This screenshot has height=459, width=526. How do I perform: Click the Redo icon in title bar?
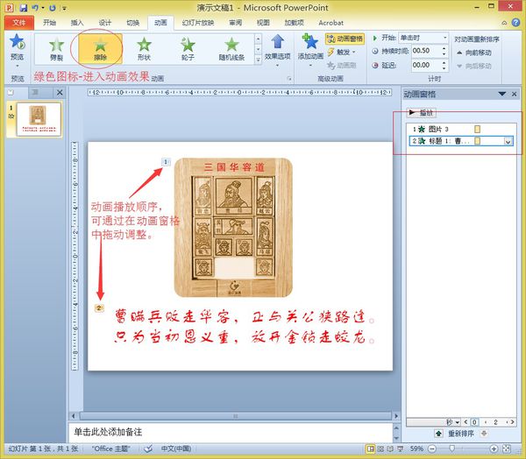tap(52, 7)
